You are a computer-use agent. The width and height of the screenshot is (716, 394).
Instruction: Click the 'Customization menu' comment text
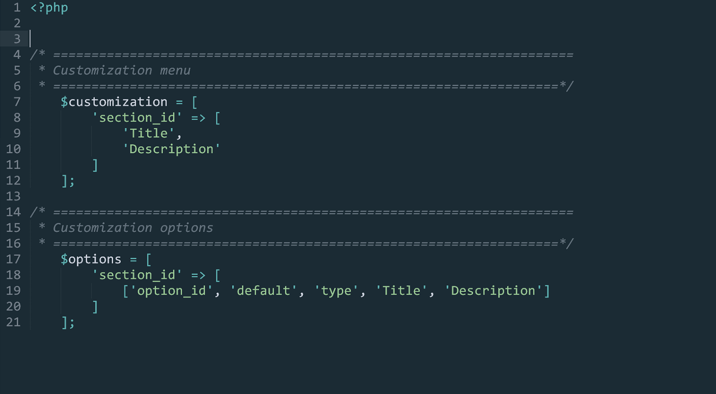[122, 71]
